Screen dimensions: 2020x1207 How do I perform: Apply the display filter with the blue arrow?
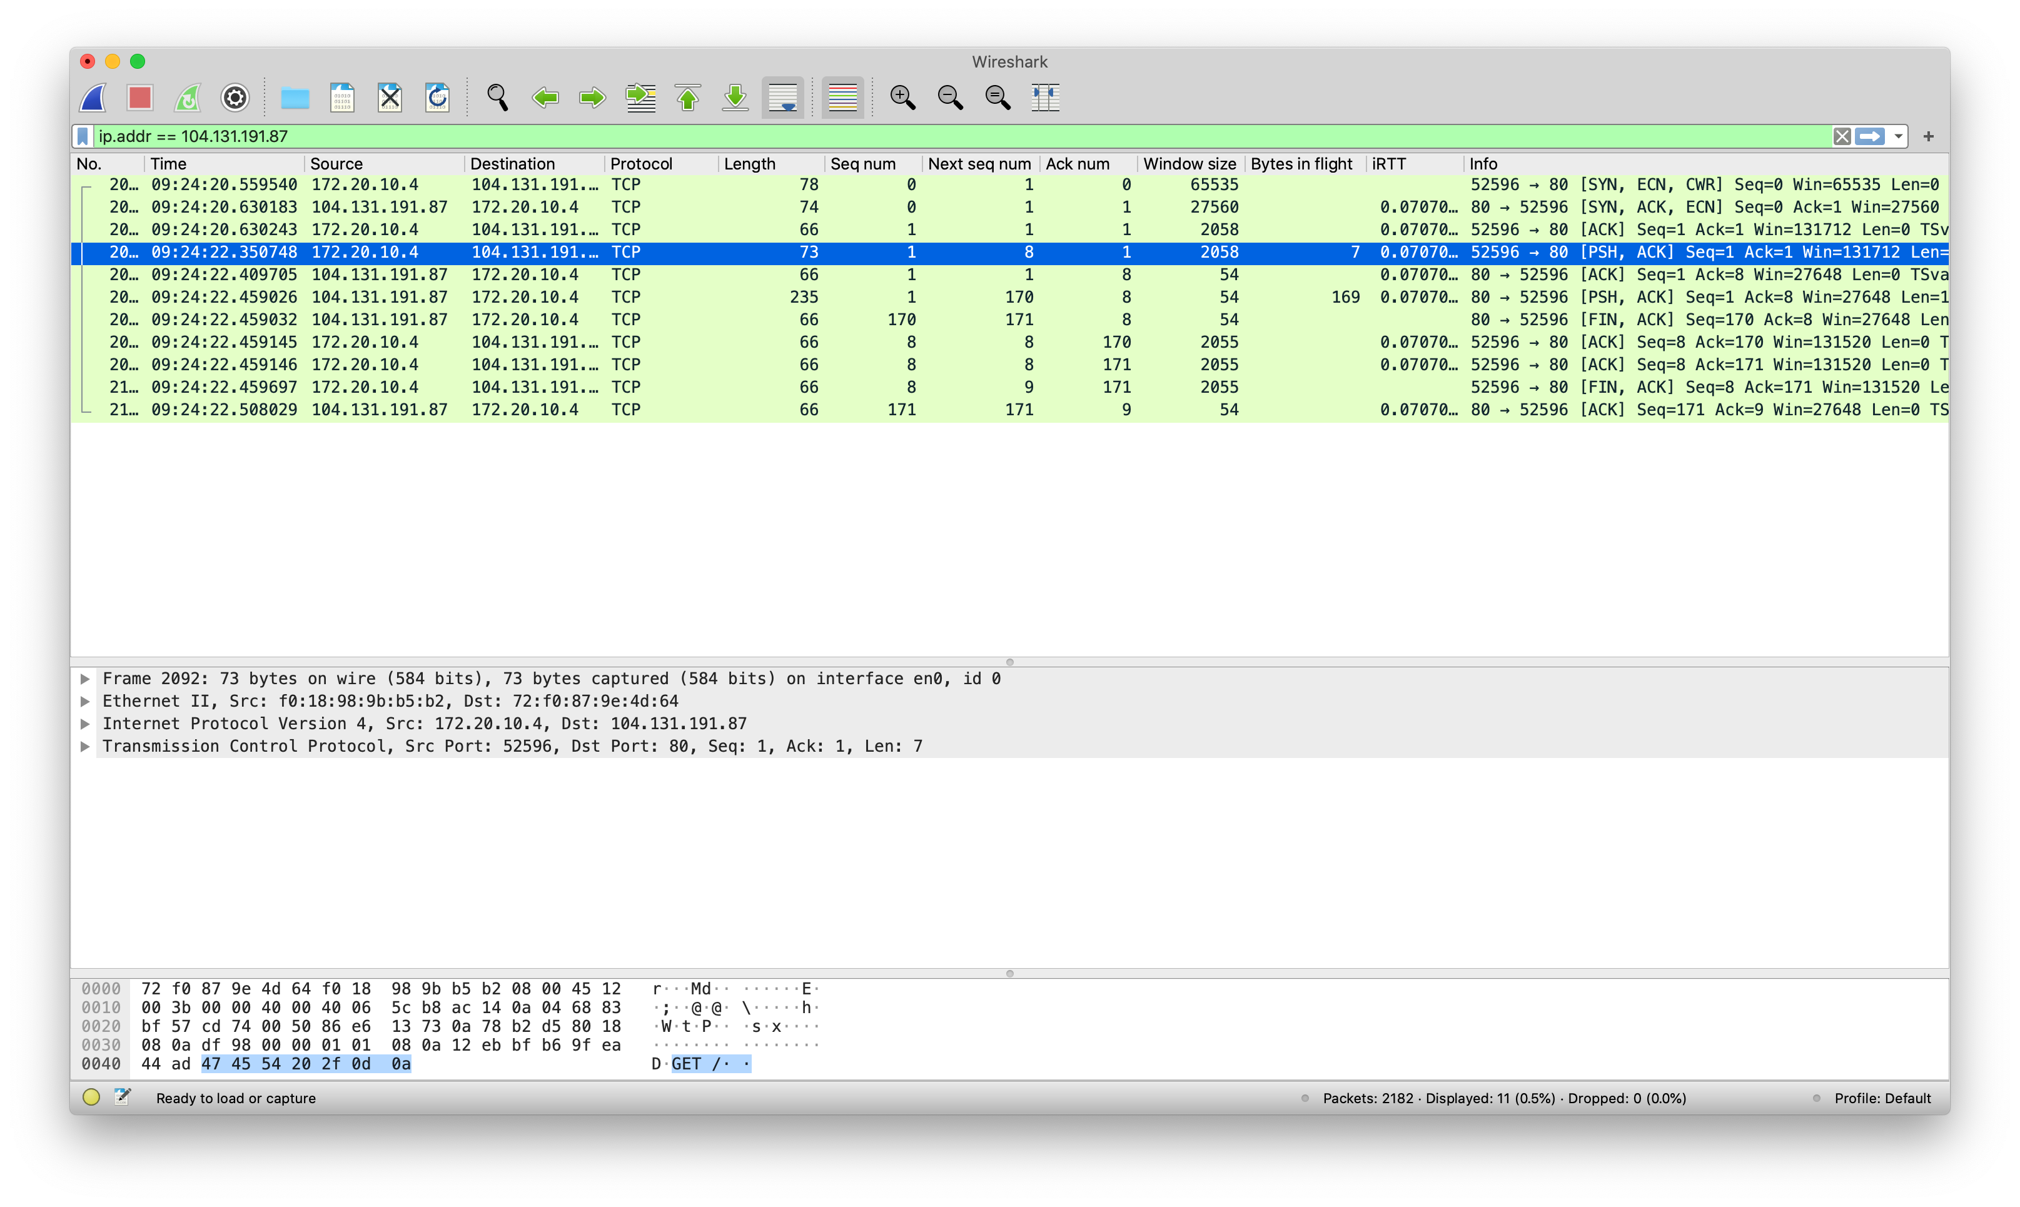coord(1872,136)
